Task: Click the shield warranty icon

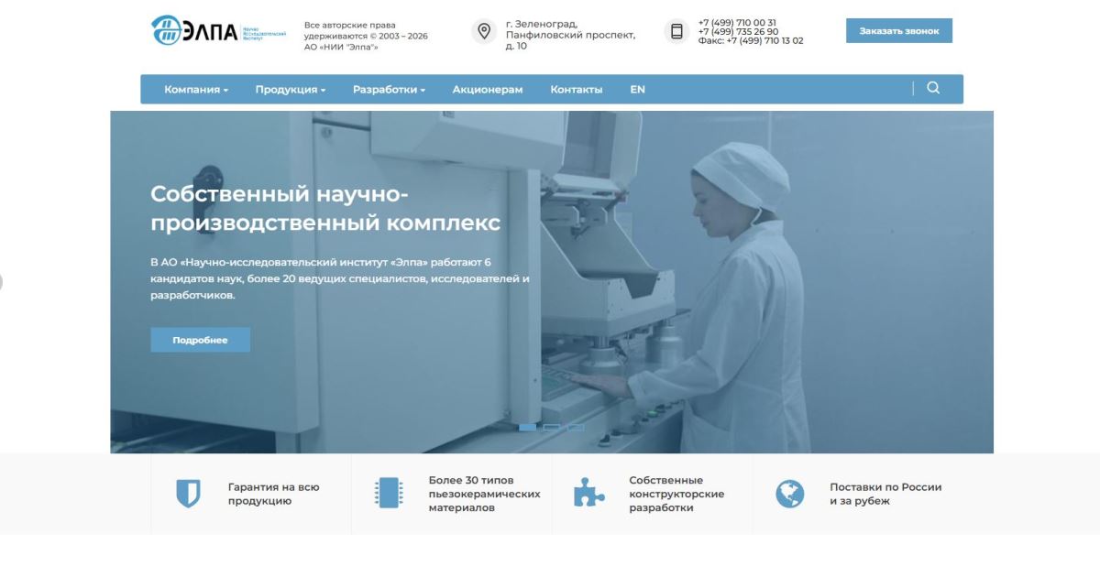Action: (x=188, y=494)
